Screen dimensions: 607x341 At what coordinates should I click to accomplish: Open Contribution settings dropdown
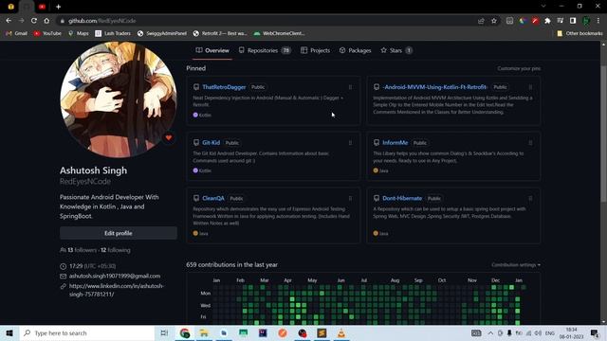(516, 265)
